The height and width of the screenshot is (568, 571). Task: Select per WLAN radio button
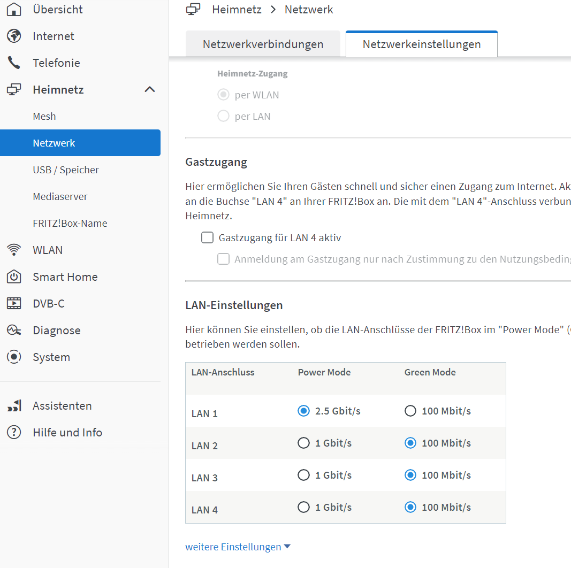point(223,95)
